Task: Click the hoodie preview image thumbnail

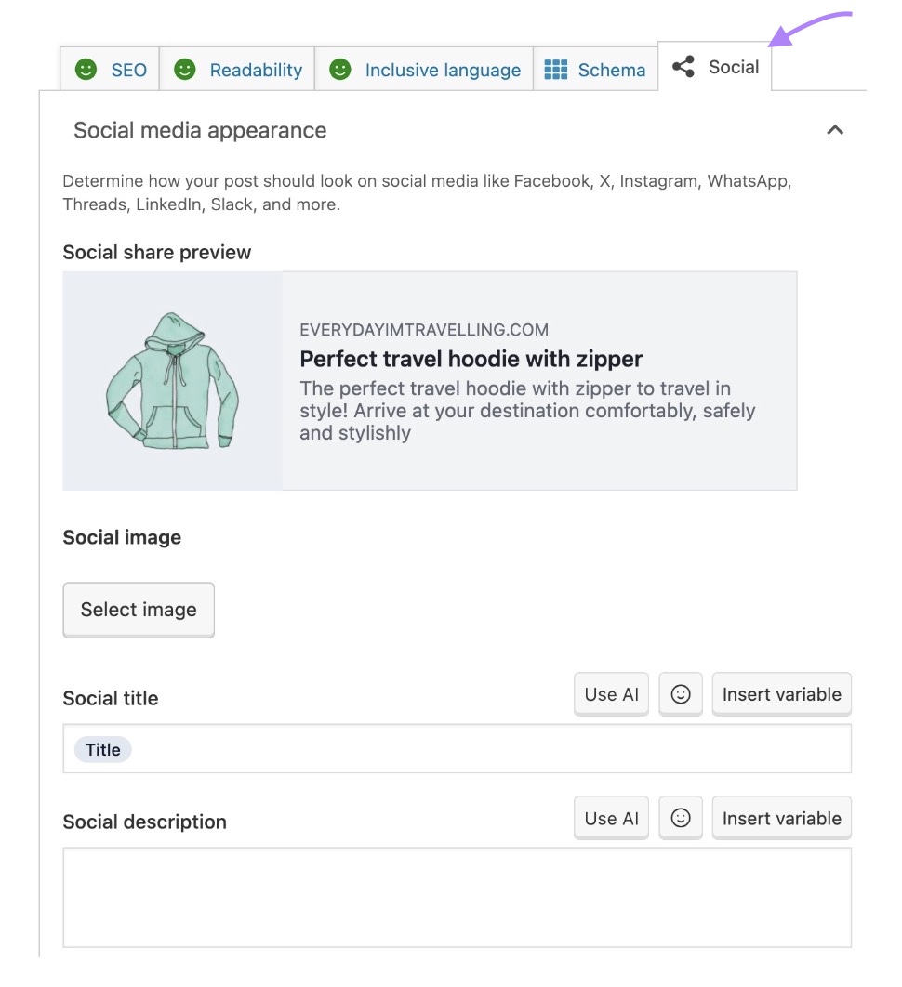Action: [172, 380]
